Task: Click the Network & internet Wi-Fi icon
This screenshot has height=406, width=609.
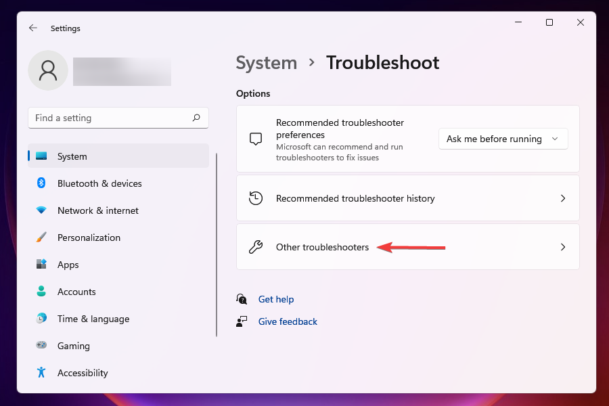Action: (x=41, y=210)
